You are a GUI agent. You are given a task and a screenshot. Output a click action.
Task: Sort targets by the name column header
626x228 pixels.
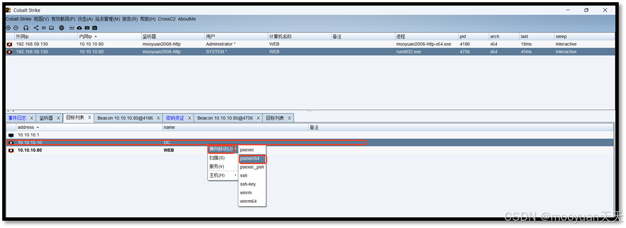(x=235, y=127)
